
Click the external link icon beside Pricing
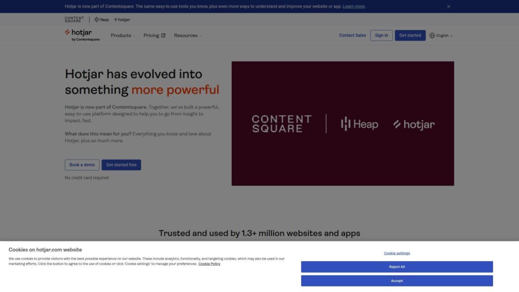tap(163, 35)
